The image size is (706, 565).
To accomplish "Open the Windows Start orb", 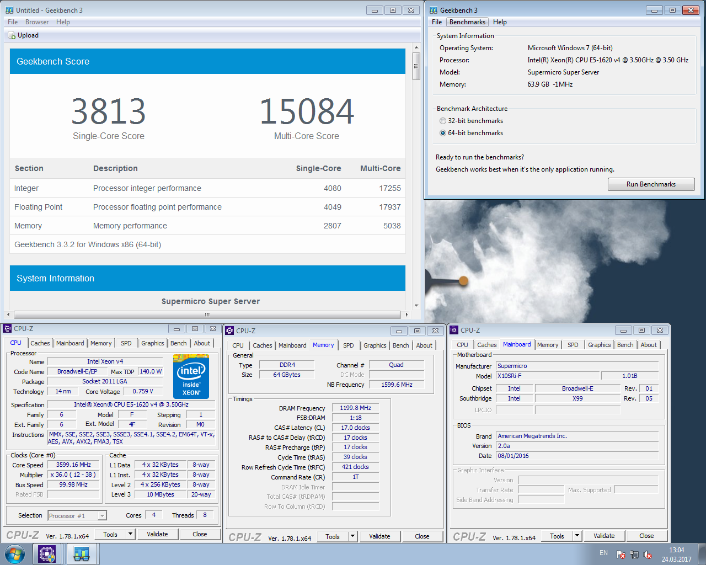I will (x=15, y=554).
